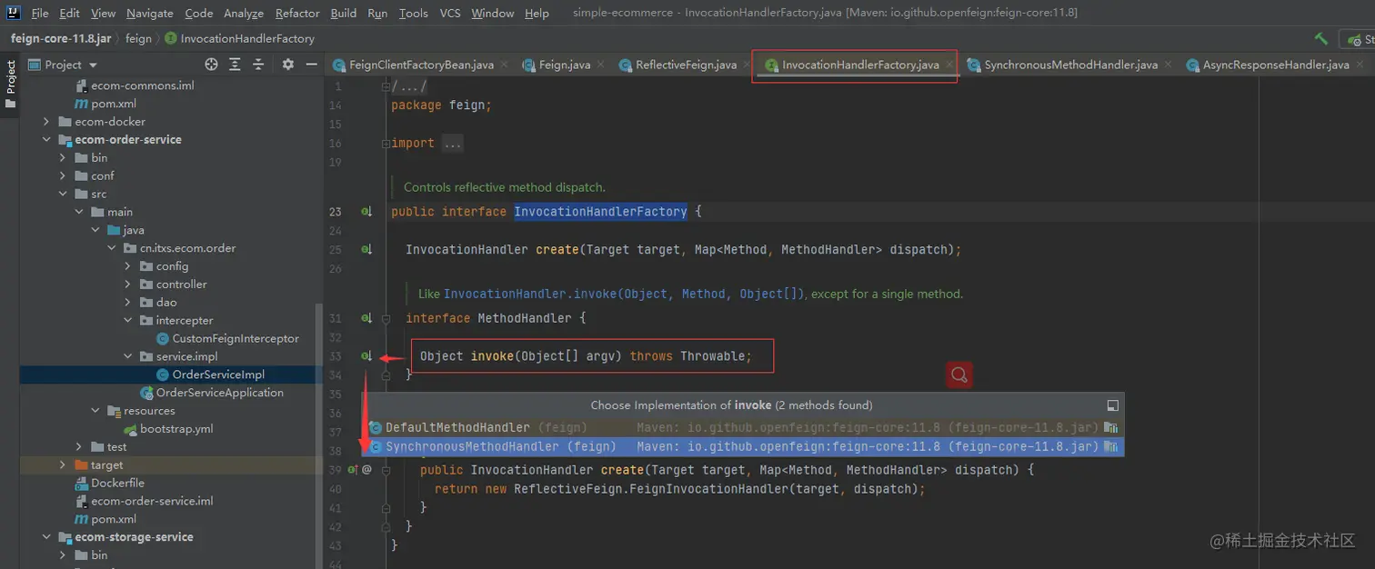Image resolution: width=1375 pixels, height=569 pixels.
Task: Click implementations gutter icon beside MethodHandler interface
Action: point(365,318)
